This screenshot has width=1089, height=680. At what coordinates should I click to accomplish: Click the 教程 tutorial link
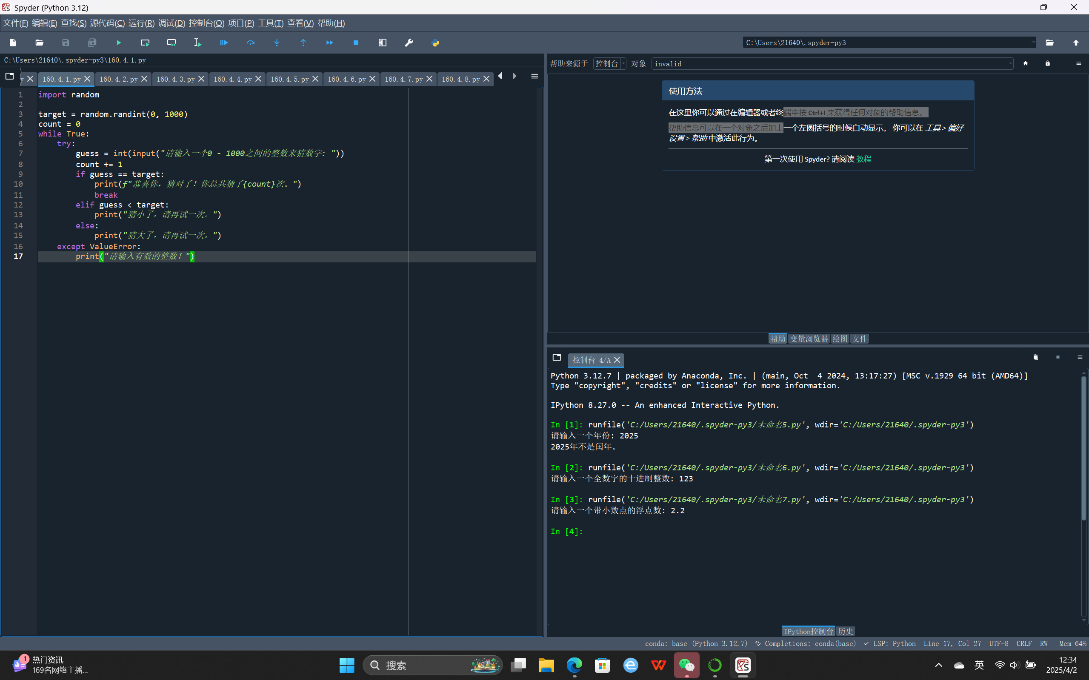(863, 159)
